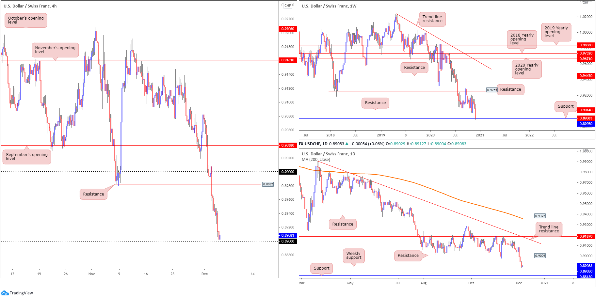Click the Weekly support callout
Image resolution: width=596 pixels, height=297 pixels.
(354, 256)
